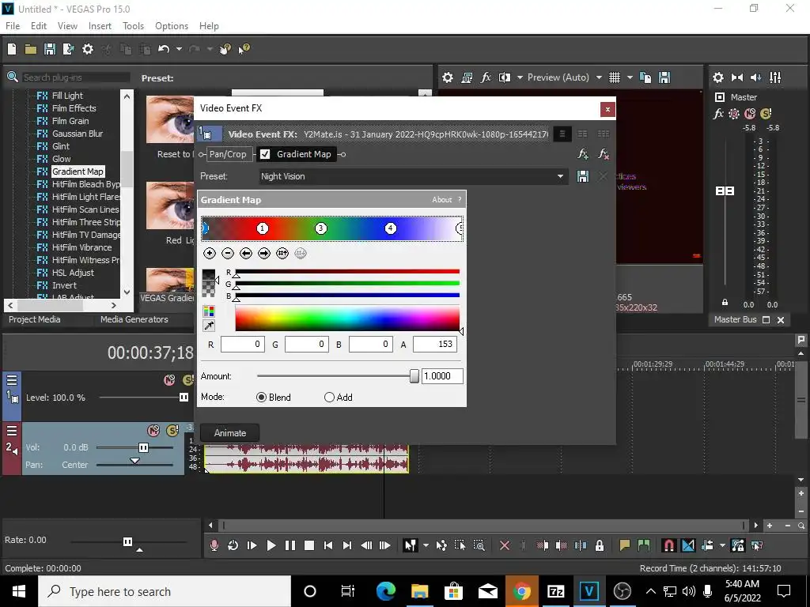810x607 pixels.
Task: Select HSL Adjust in the plug-in list
Action: click(73, 273)
